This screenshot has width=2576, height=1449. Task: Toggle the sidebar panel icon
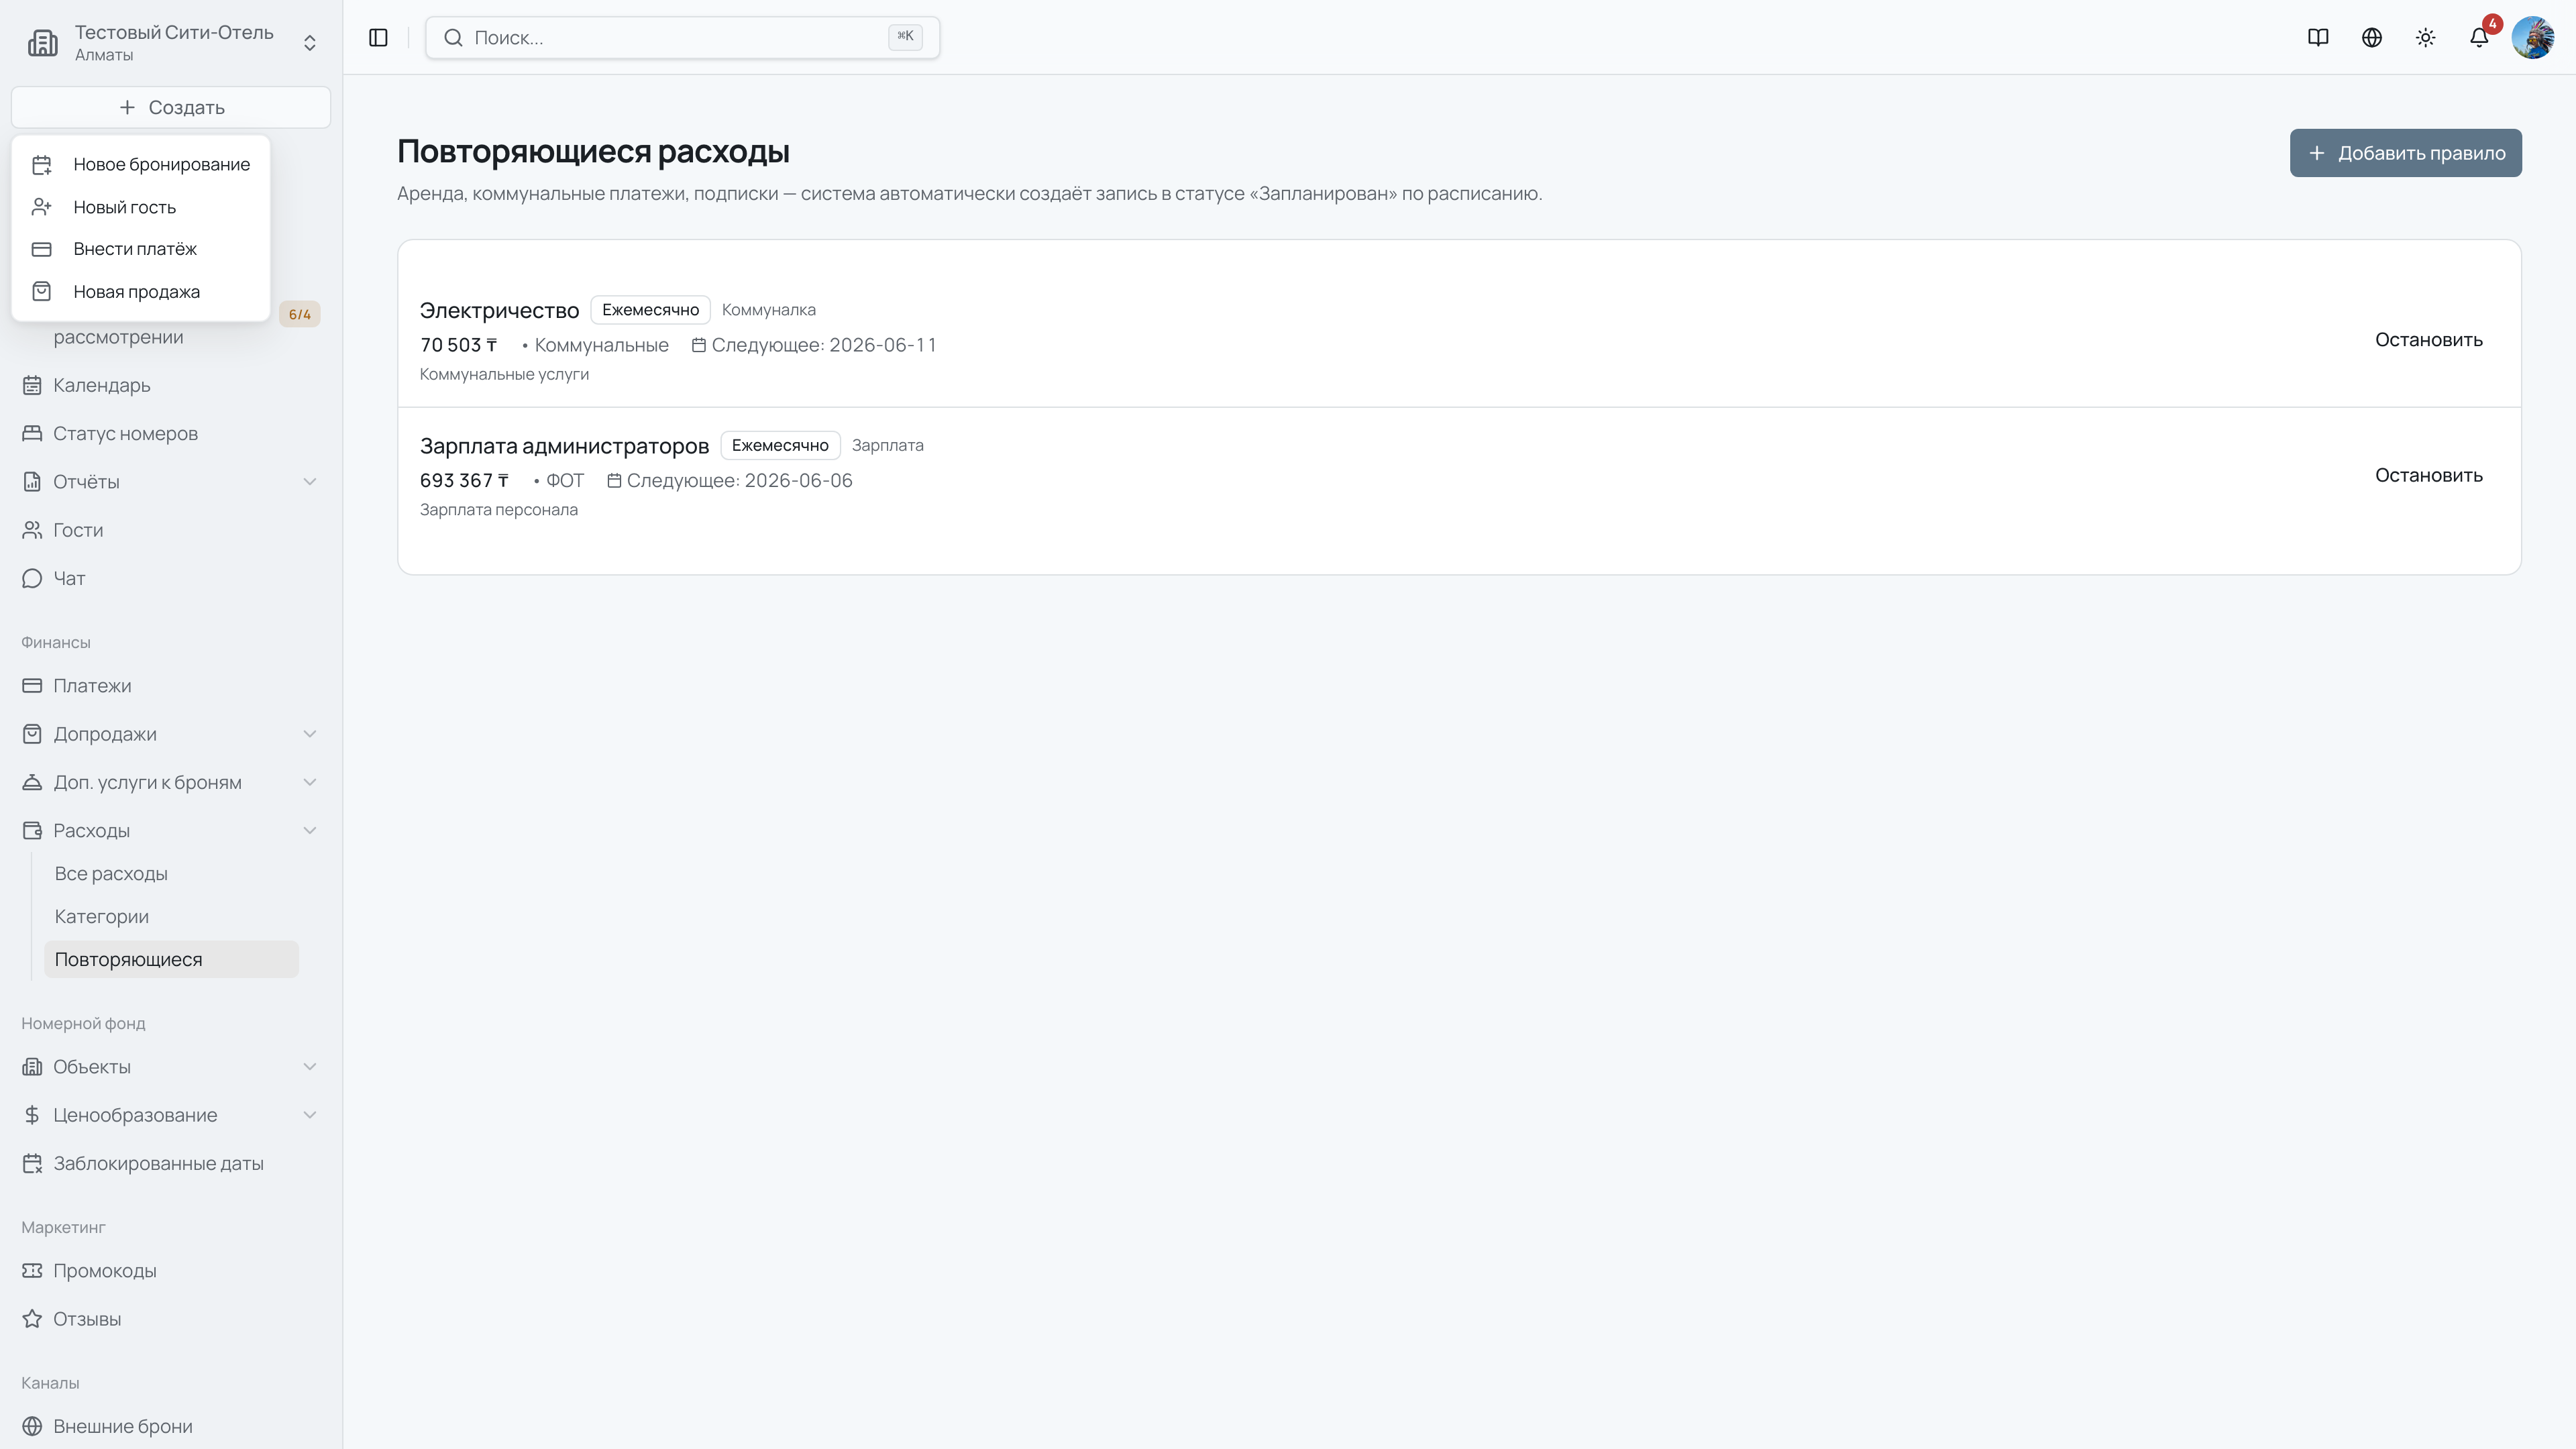point(378,37)
